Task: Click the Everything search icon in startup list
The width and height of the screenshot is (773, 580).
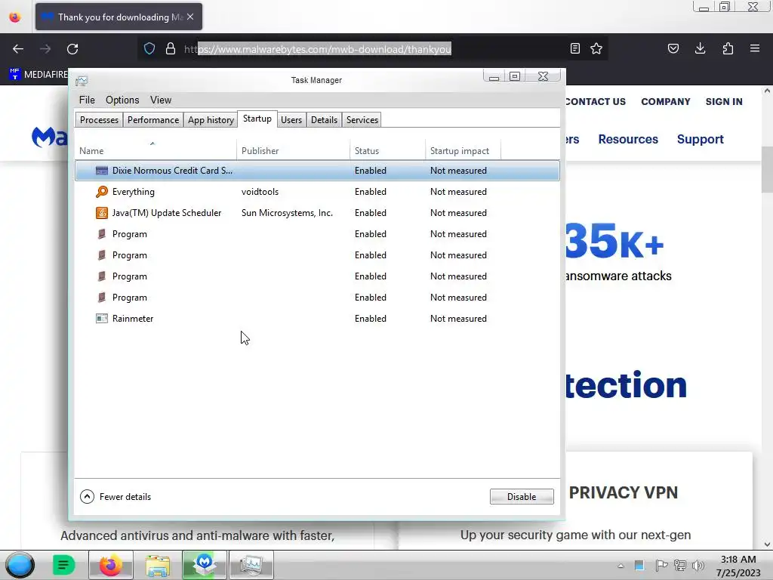Action: coord(102,192)
